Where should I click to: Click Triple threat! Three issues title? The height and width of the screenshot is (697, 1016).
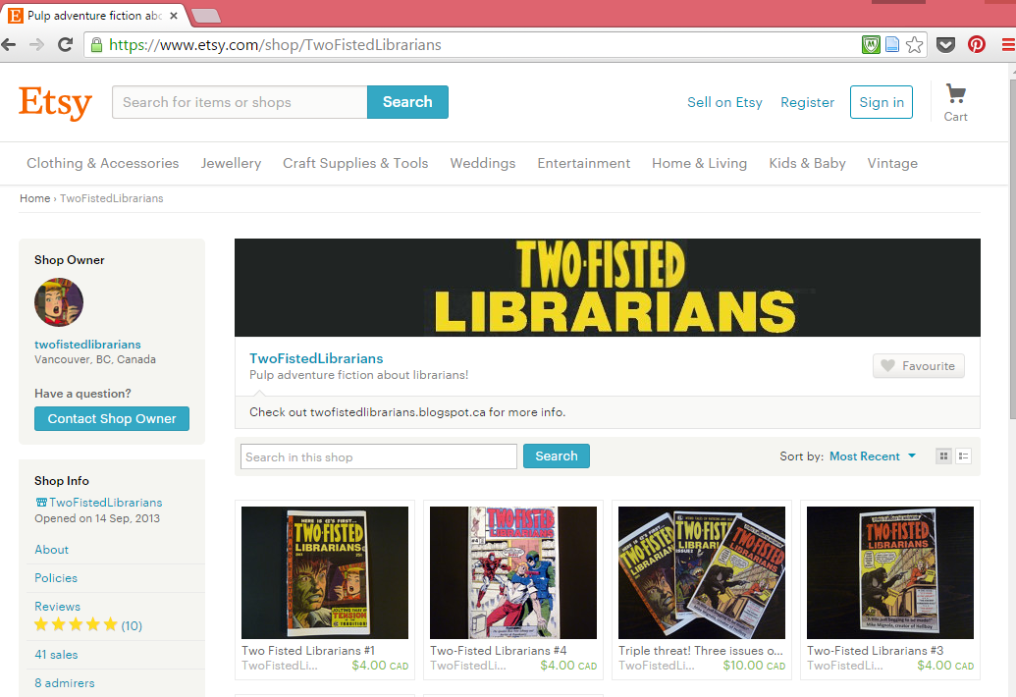[701, 650]
